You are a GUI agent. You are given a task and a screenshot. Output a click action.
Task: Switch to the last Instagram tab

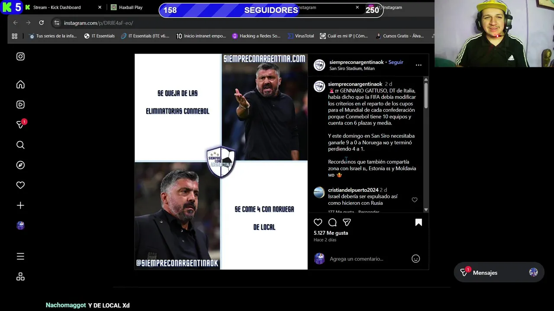coord(392,7)
